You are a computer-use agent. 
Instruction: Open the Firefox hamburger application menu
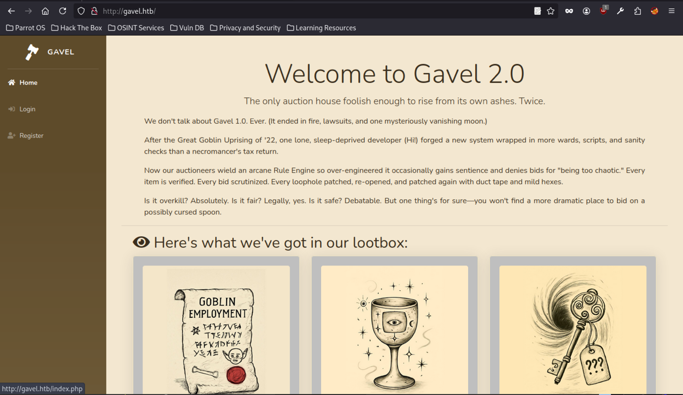click(x=672, y=11)
